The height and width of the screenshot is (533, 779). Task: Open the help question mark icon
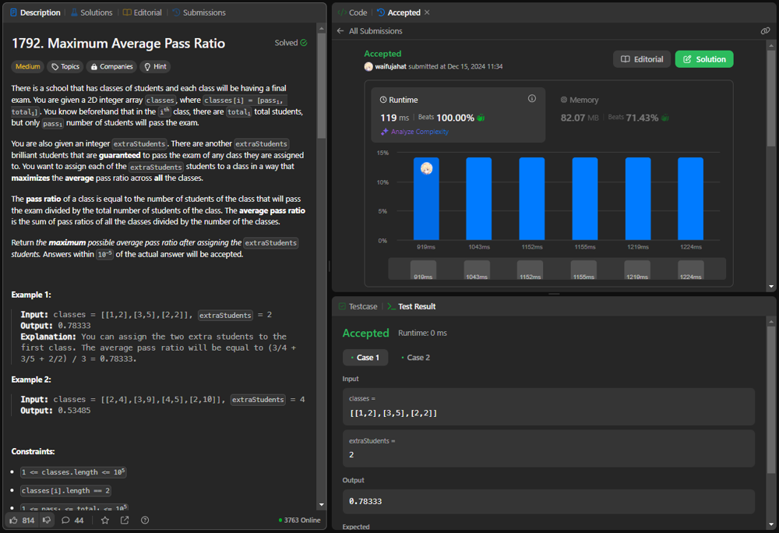tap(145, 520)
